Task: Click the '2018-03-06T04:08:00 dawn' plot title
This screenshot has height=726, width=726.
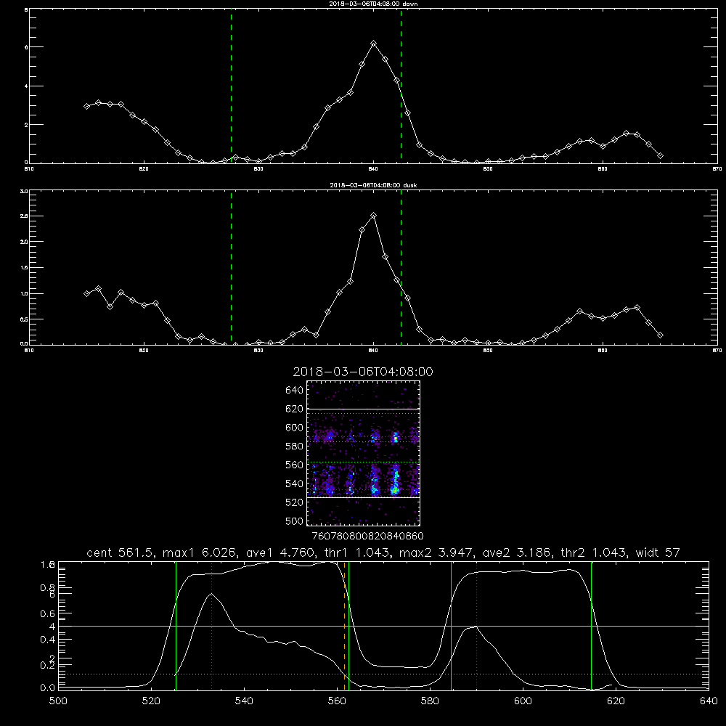Action: pyautogui.click(x=373, y=4)
